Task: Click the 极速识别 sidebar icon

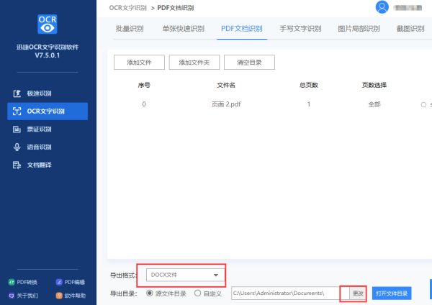Action: [x=17, y=94]
